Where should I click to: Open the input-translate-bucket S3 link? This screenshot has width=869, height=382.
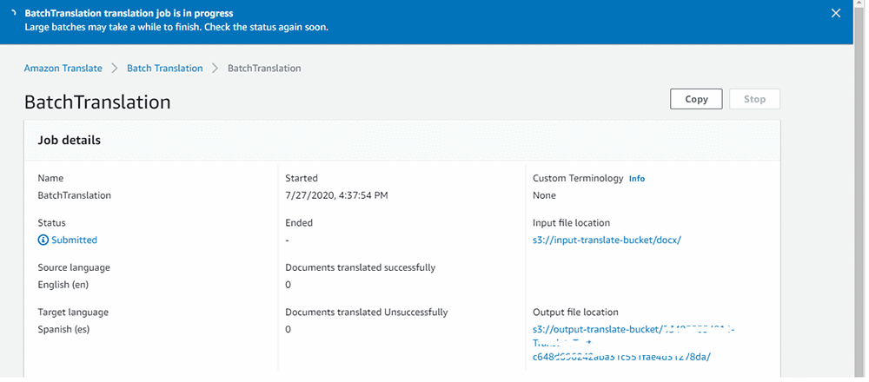click(607, 240)
